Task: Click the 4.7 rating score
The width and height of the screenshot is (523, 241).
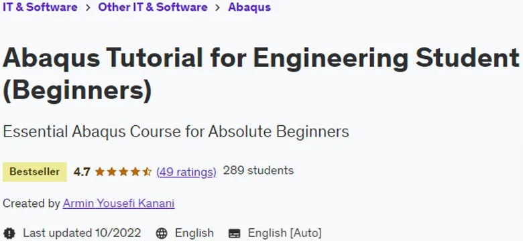Action: point(82,172)
